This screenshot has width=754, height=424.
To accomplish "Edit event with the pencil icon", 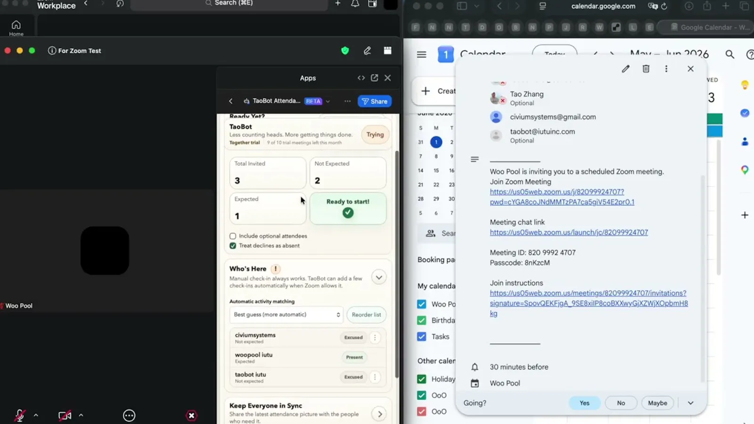I will pyautogui.click(x=625, y=69).
